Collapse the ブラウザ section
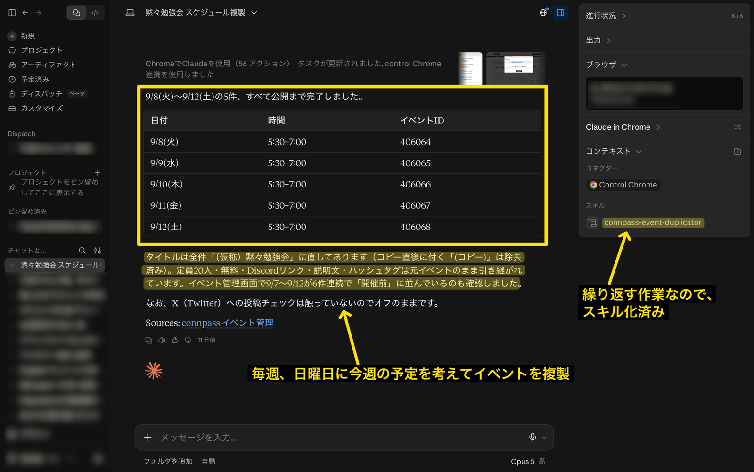The image size is (754, 472). pos(606,65)
